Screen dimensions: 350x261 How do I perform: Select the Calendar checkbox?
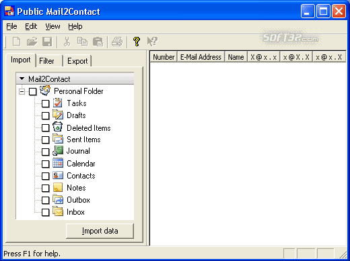tap(46, 164)
